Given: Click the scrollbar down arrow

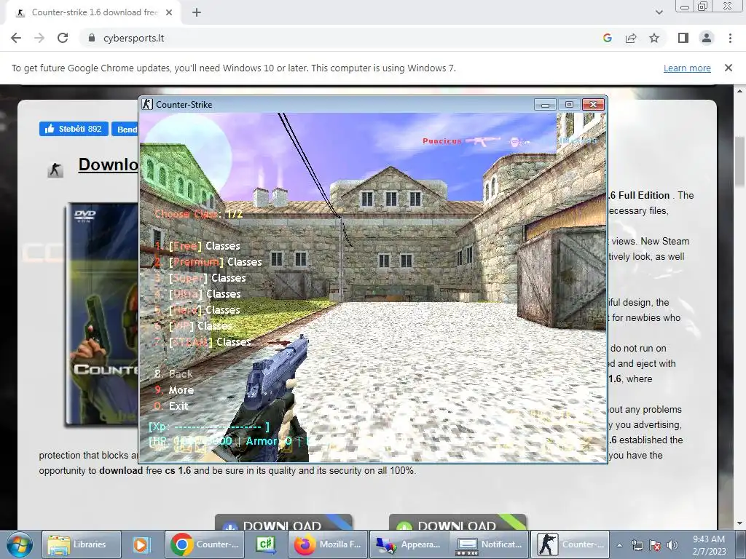Looking at the screenshot, I should click(x=740, y=523).
